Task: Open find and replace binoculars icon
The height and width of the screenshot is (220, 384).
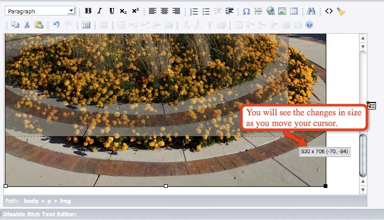Action: click(x=312, y=11)
